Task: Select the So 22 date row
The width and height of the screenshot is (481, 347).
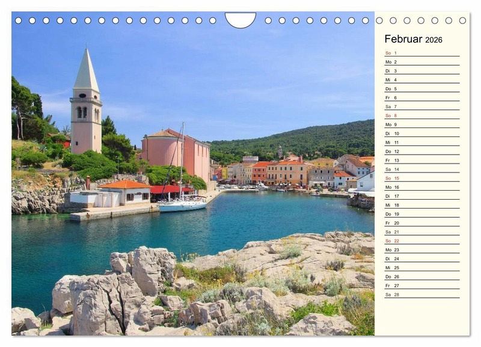Action: pos(422,241)
